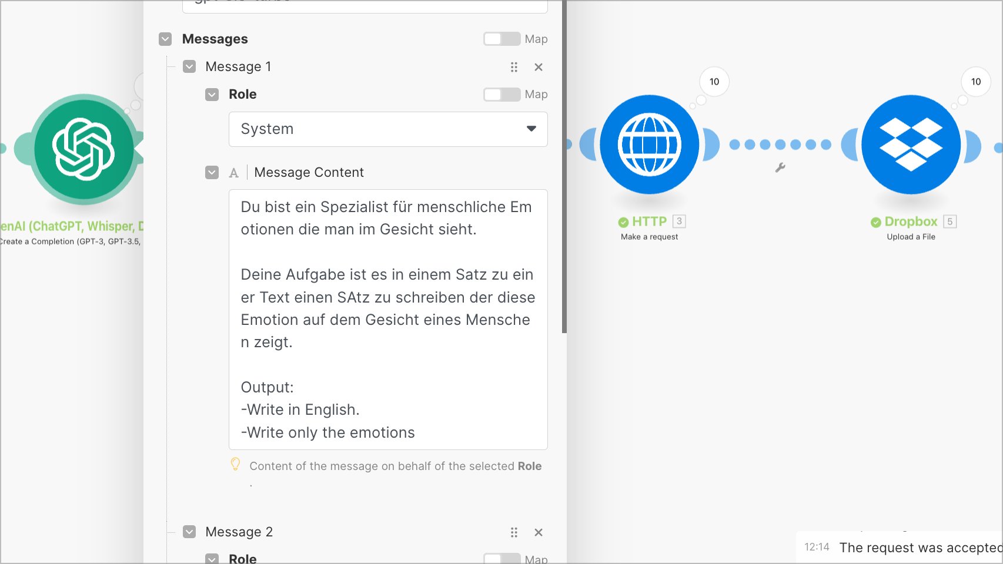This screenshot has height=564, width=1003.
Task: Collapse the Role field under Message 1
Action: coord(212,95)
